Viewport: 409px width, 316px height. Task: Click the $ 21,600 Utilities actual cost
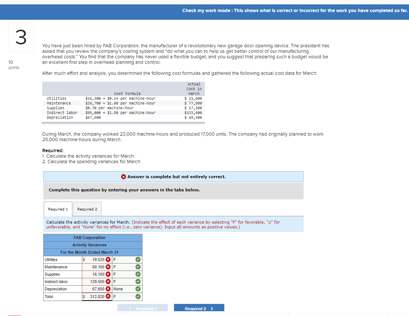click(193, 98)
